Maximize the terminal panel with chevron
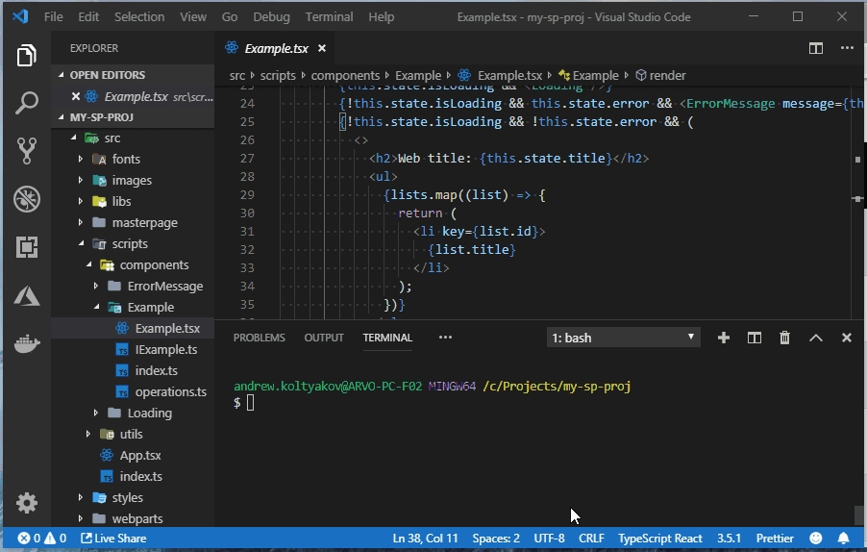Image resolution: width=867 pixels, height=552 pixels. pyautogui.click(x=815, y=338)
